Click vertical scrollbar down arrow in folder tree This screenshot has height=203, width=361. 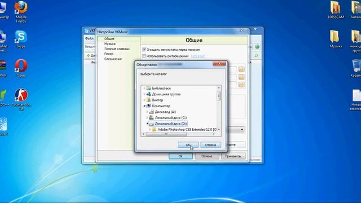pyautogui.click(x=219, y=129)
